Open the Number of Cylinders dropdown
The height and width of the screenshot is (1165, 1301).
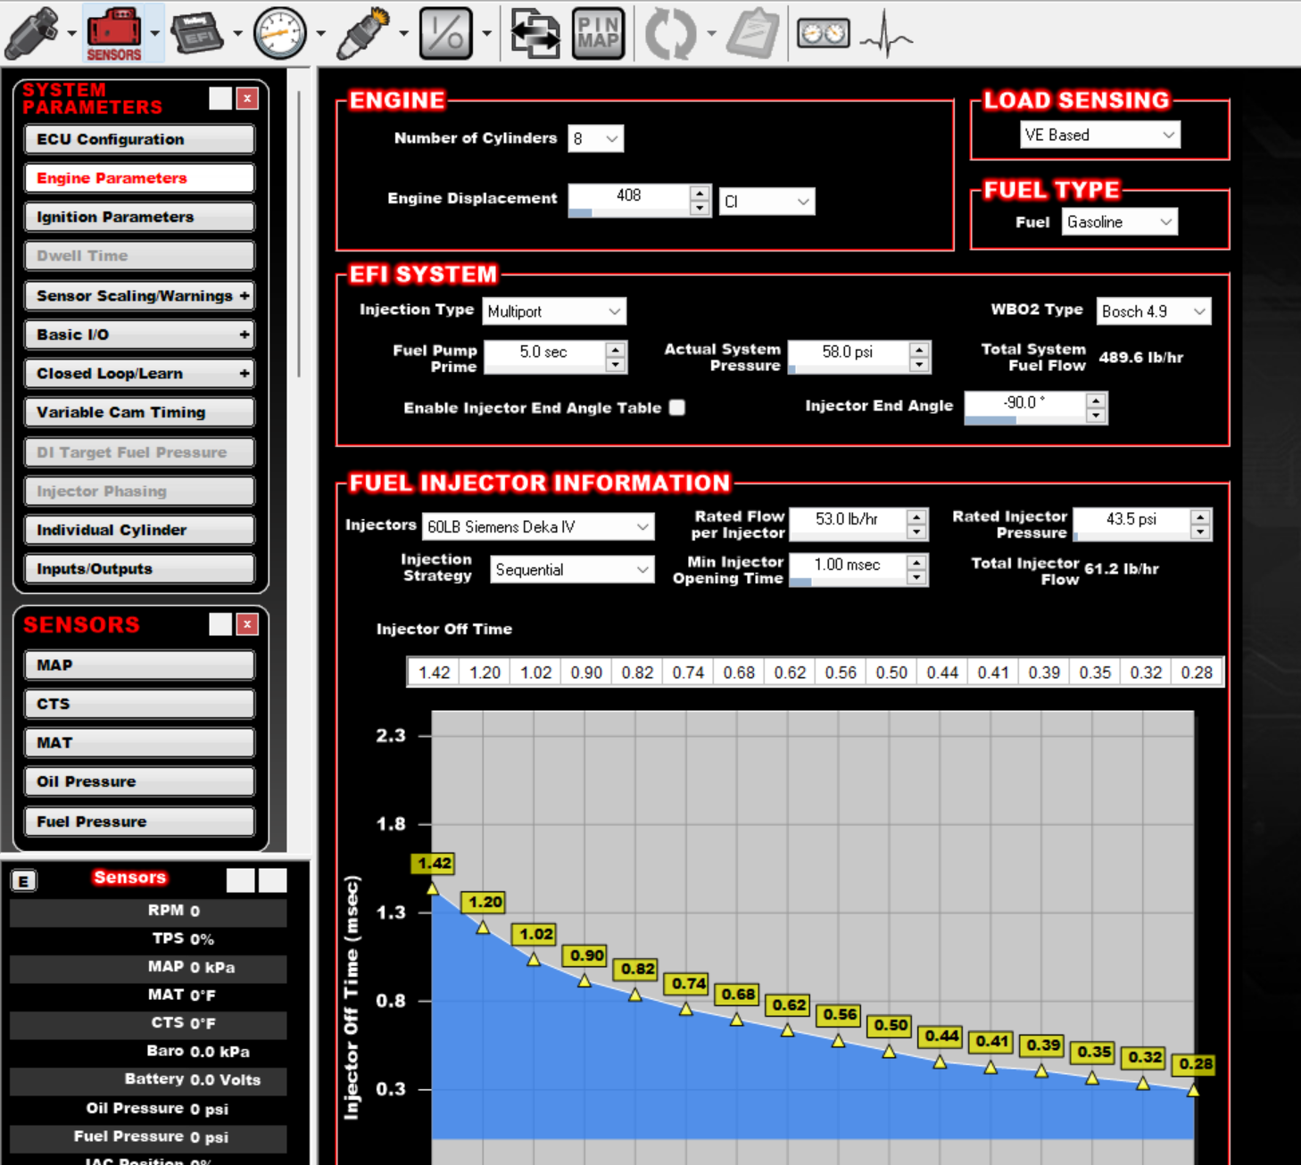(x=596, y=138)
